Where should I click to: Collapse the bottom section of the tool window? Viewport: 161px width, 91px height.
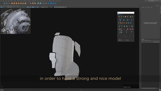(x=118, y=39)
